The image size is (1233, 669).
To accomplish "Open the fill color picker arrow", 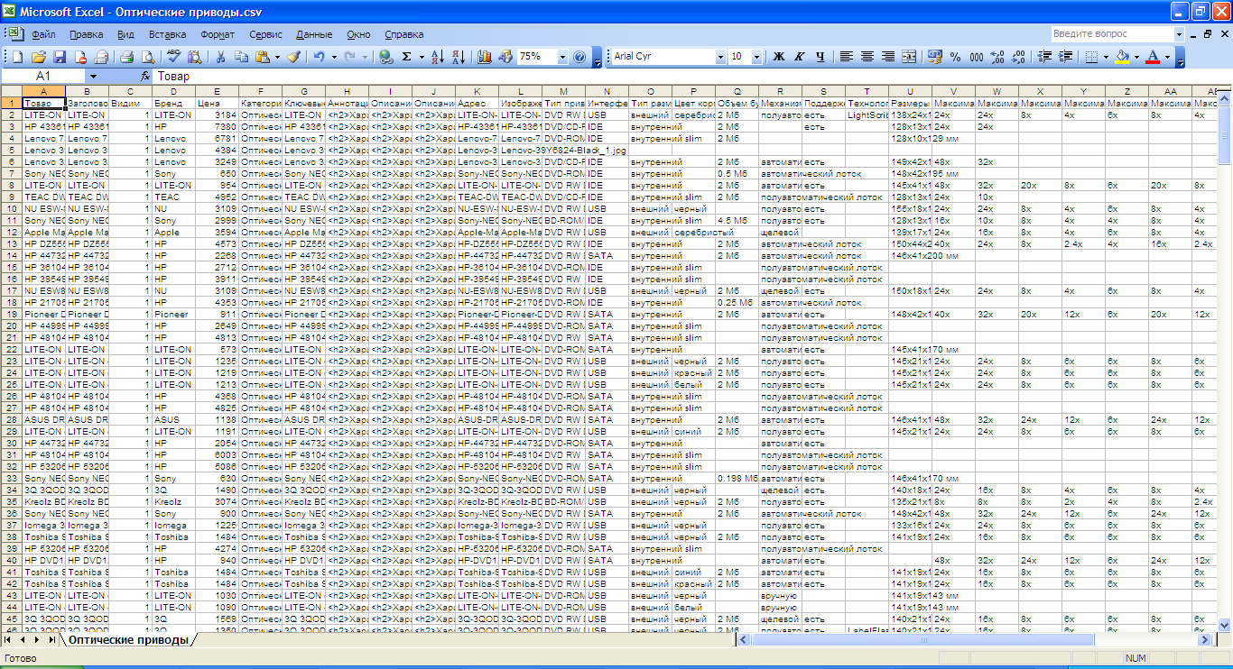I will [x=1136, y=57].
